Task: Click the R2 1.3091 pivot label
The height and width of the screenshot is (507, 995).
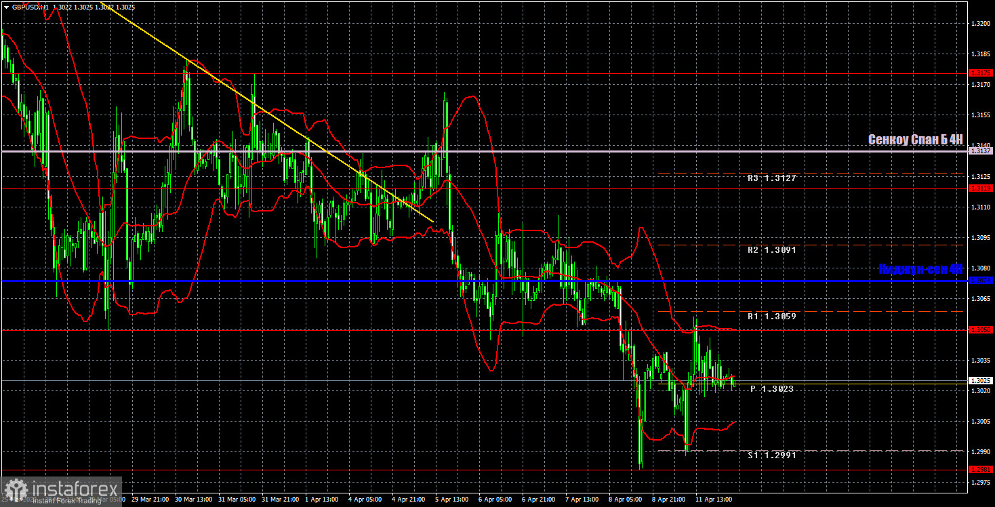Action: [x=772, y=250]
